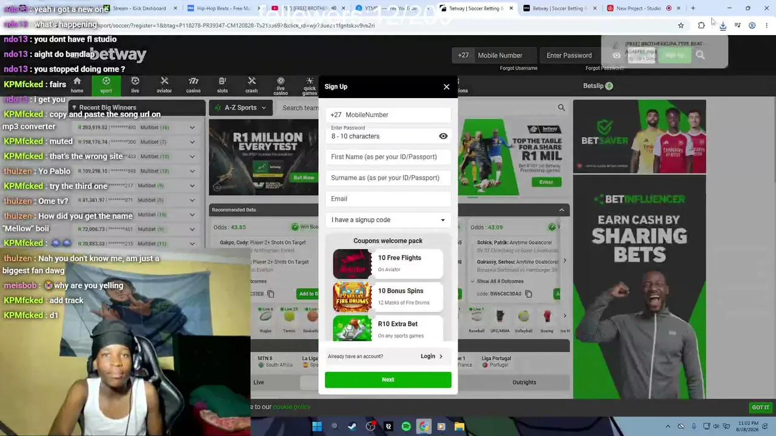This screenshot has width=776, height=436.
Task: Select the 10 Bonus Spins coupon
Action: 388,297
